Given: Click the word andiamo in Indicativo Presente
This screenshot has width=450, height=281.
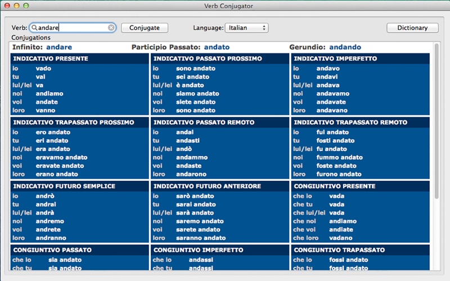Looking at the screenshot, I should [x=49, y=93].
